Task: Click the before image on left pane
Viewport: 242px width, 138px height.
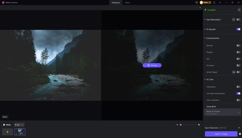Action: pos(51,65)
